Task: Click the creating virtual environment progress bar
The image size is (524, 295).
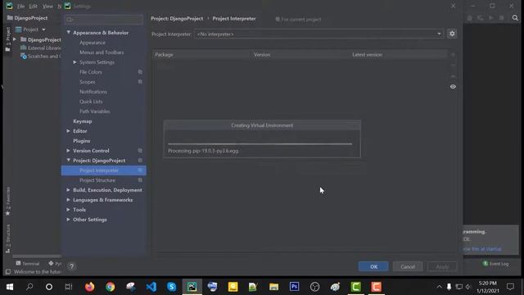Action: pos(260,144)
